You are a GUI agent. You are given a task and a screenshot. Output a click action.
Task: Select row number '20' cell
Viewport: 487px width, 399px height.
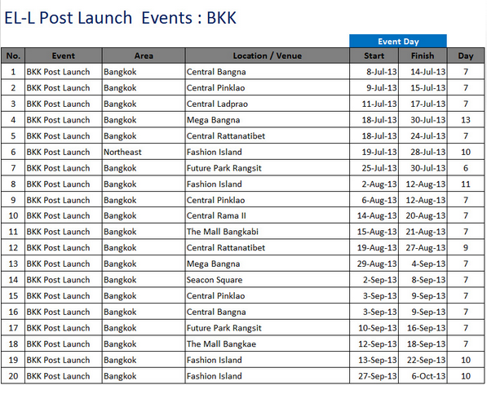pos(13,376)
